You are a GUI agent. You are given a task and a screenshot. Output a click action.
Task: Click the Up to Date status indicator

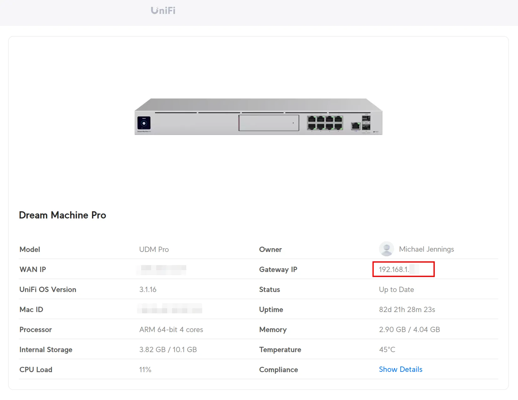tap(396, 289)
